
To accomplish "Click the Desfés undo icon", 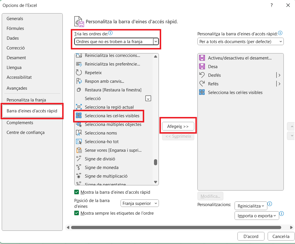I will 202,75.
